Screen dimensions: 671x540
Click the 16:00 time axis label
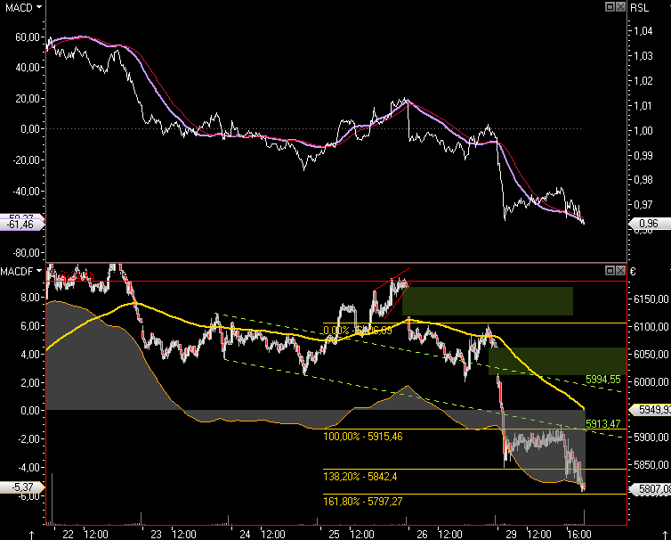tap(579, 534)
